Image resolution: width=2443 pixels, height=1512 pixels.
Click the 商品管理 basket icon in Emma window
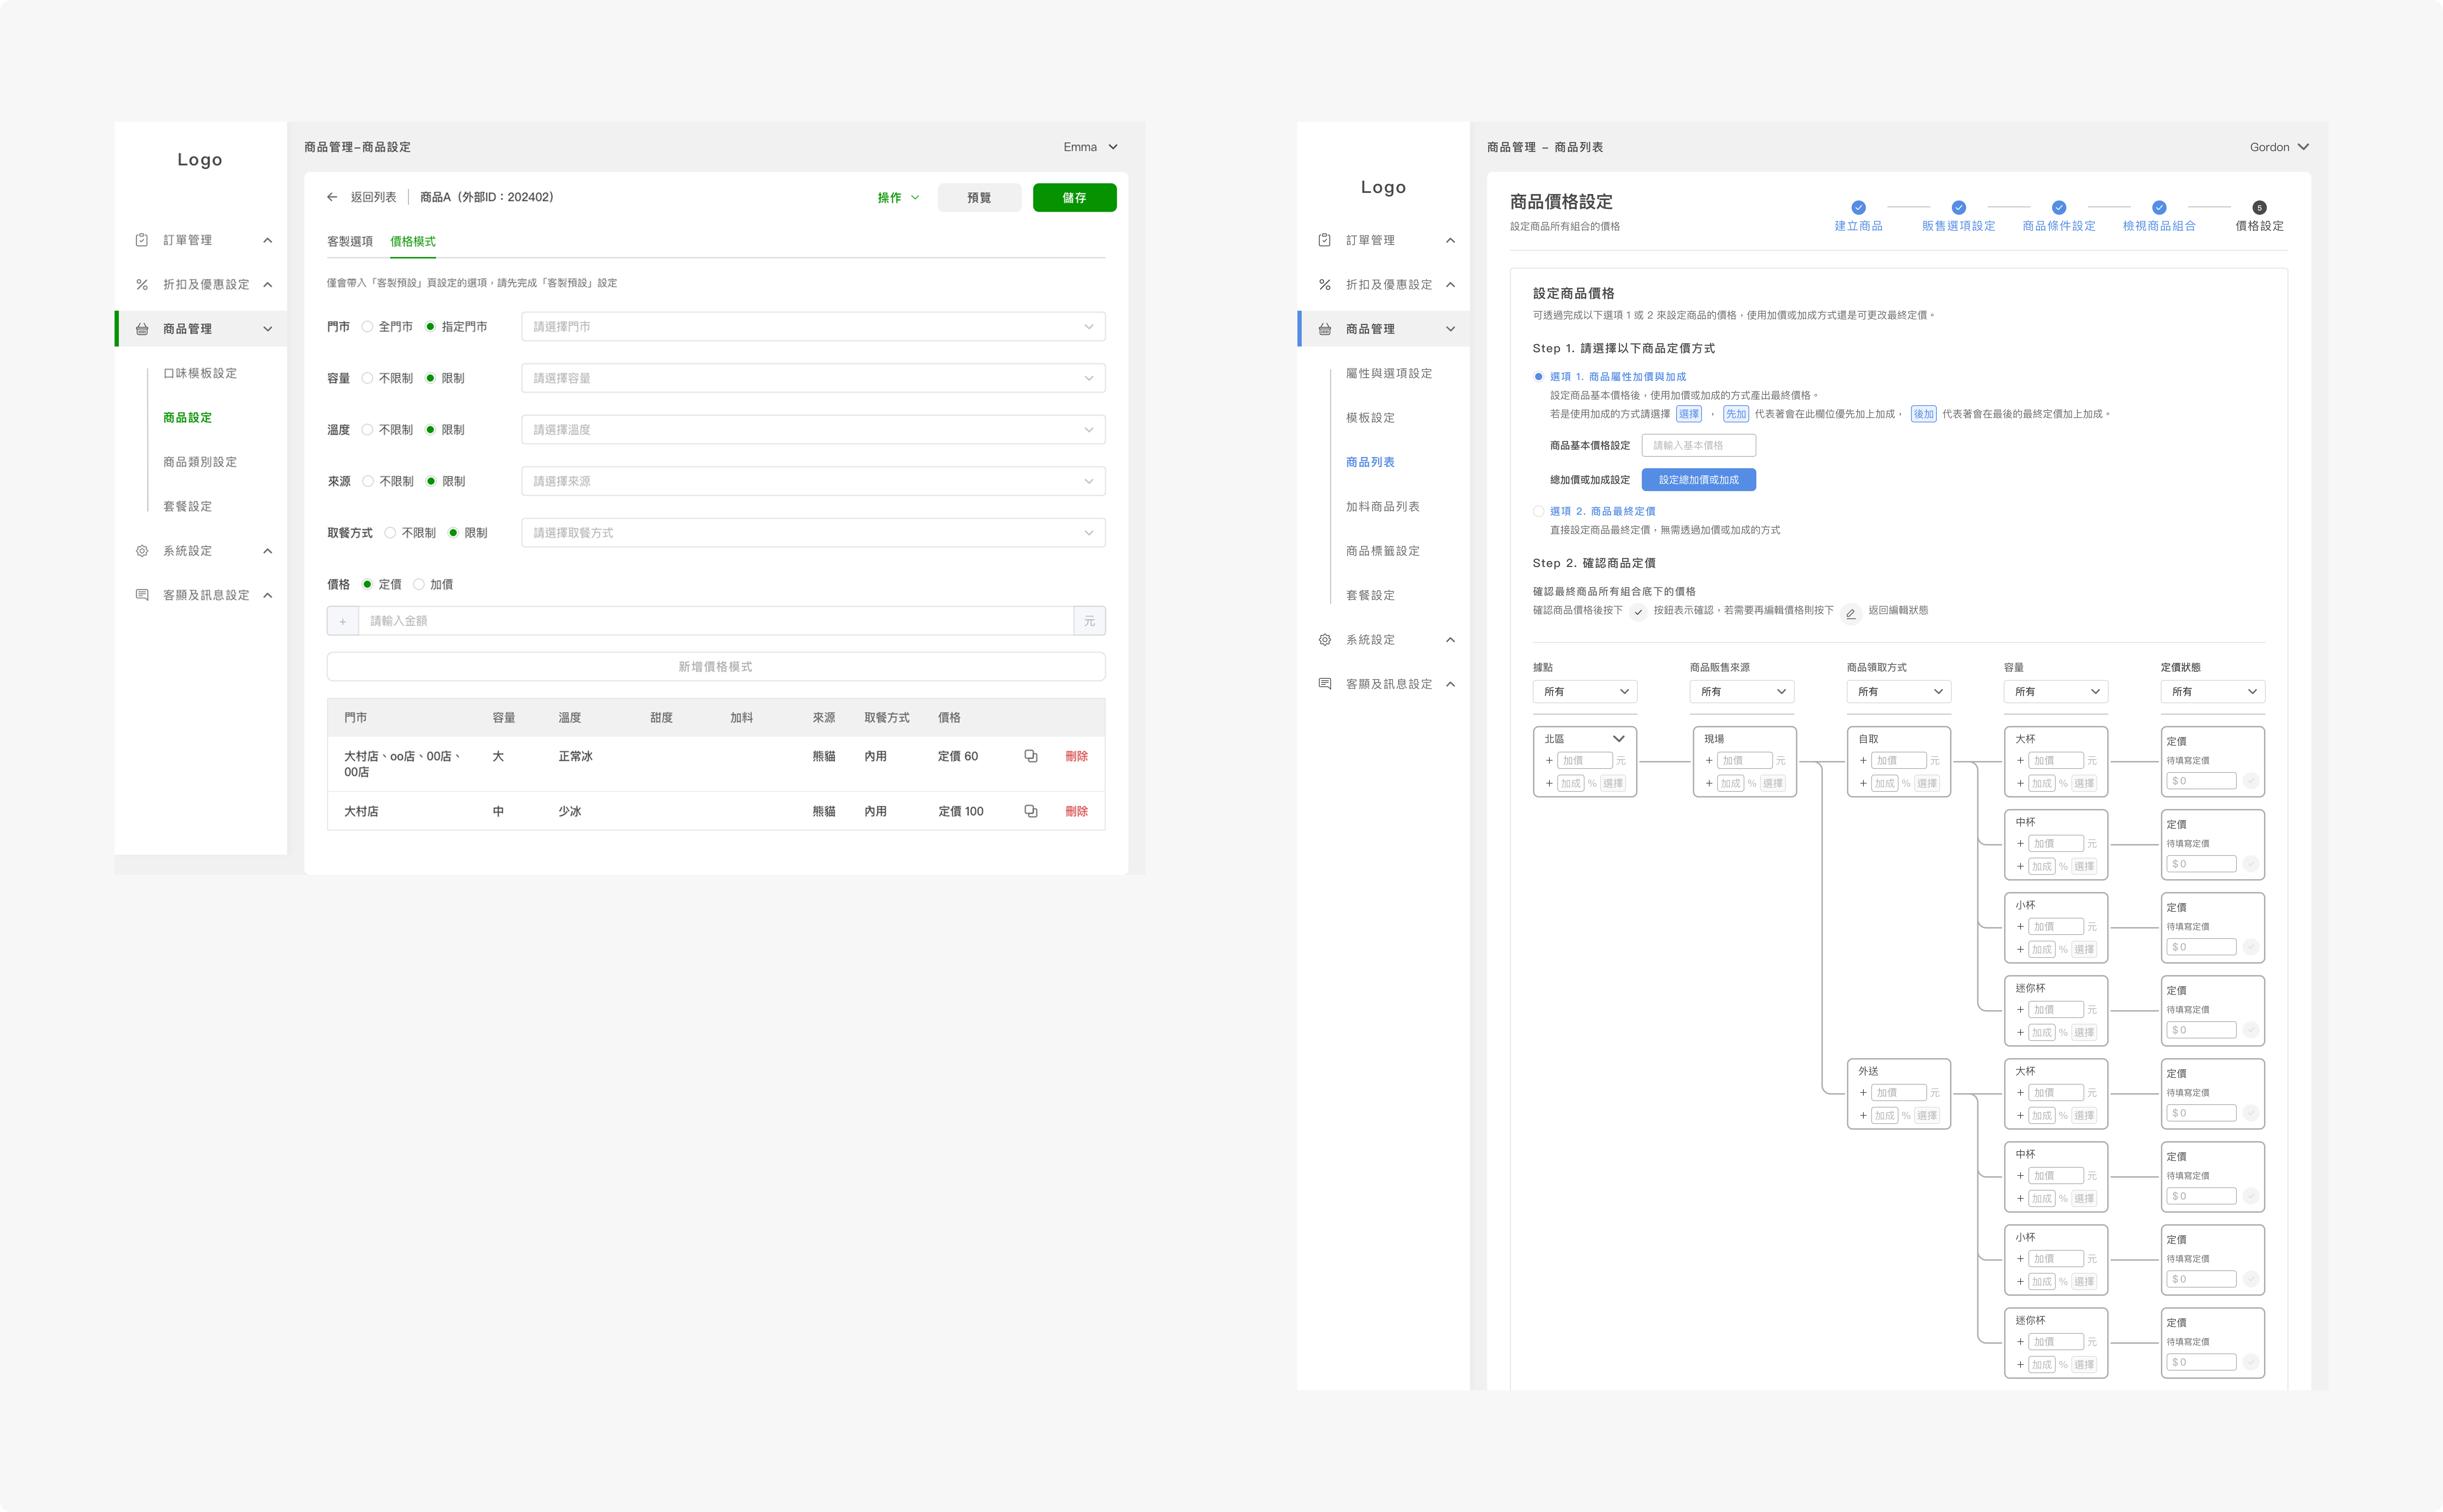142,329
